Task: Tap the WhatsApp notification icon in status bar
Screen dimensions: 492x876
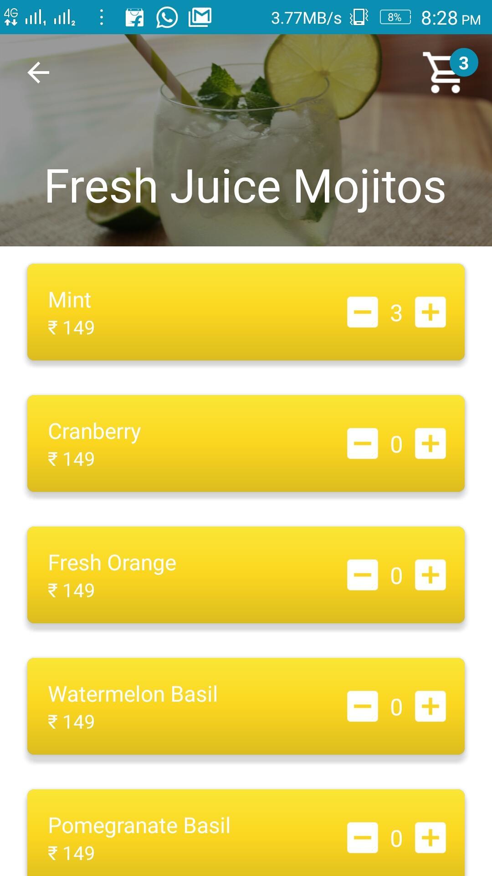Action: (x=167, y=18)
